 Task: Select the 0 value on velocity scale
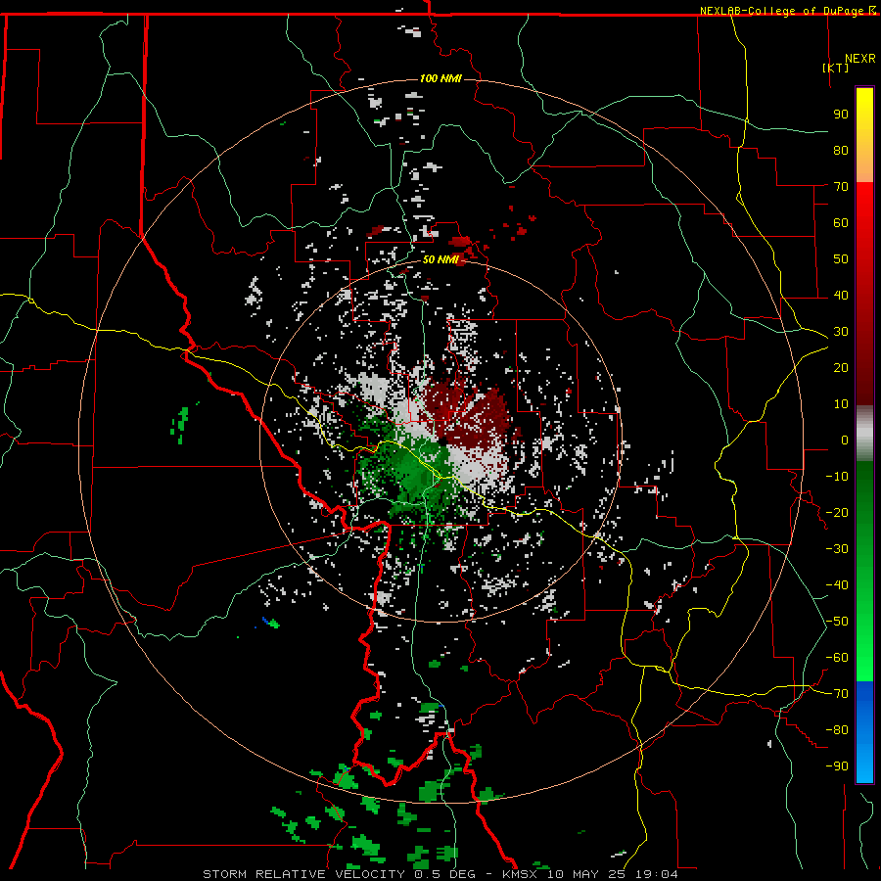click(x=845, y=440)
